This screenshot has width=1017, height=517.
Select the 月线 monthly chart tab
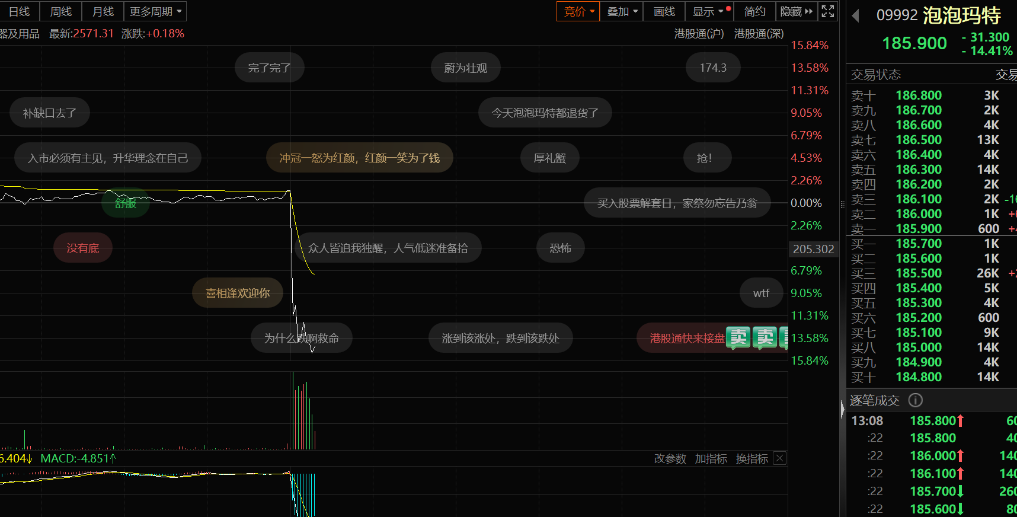click(103, 11)
